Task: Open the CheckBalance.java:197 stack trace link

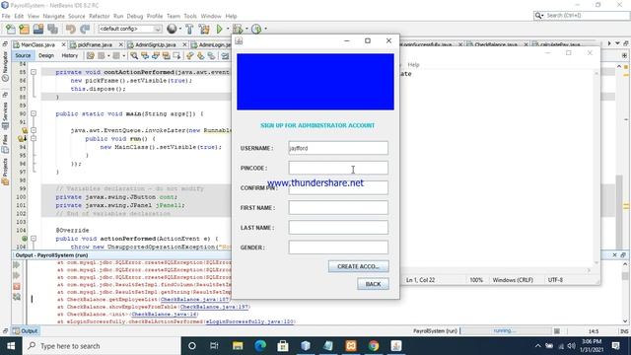Action: coord(214,307)
